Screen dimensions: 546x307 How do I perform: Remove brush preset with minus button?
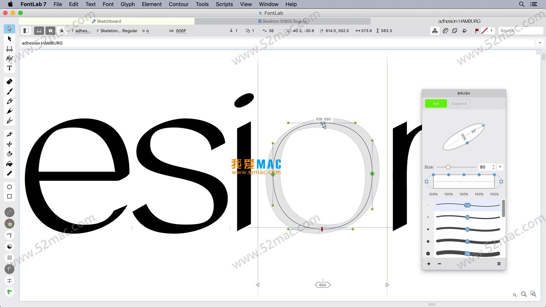439,264
